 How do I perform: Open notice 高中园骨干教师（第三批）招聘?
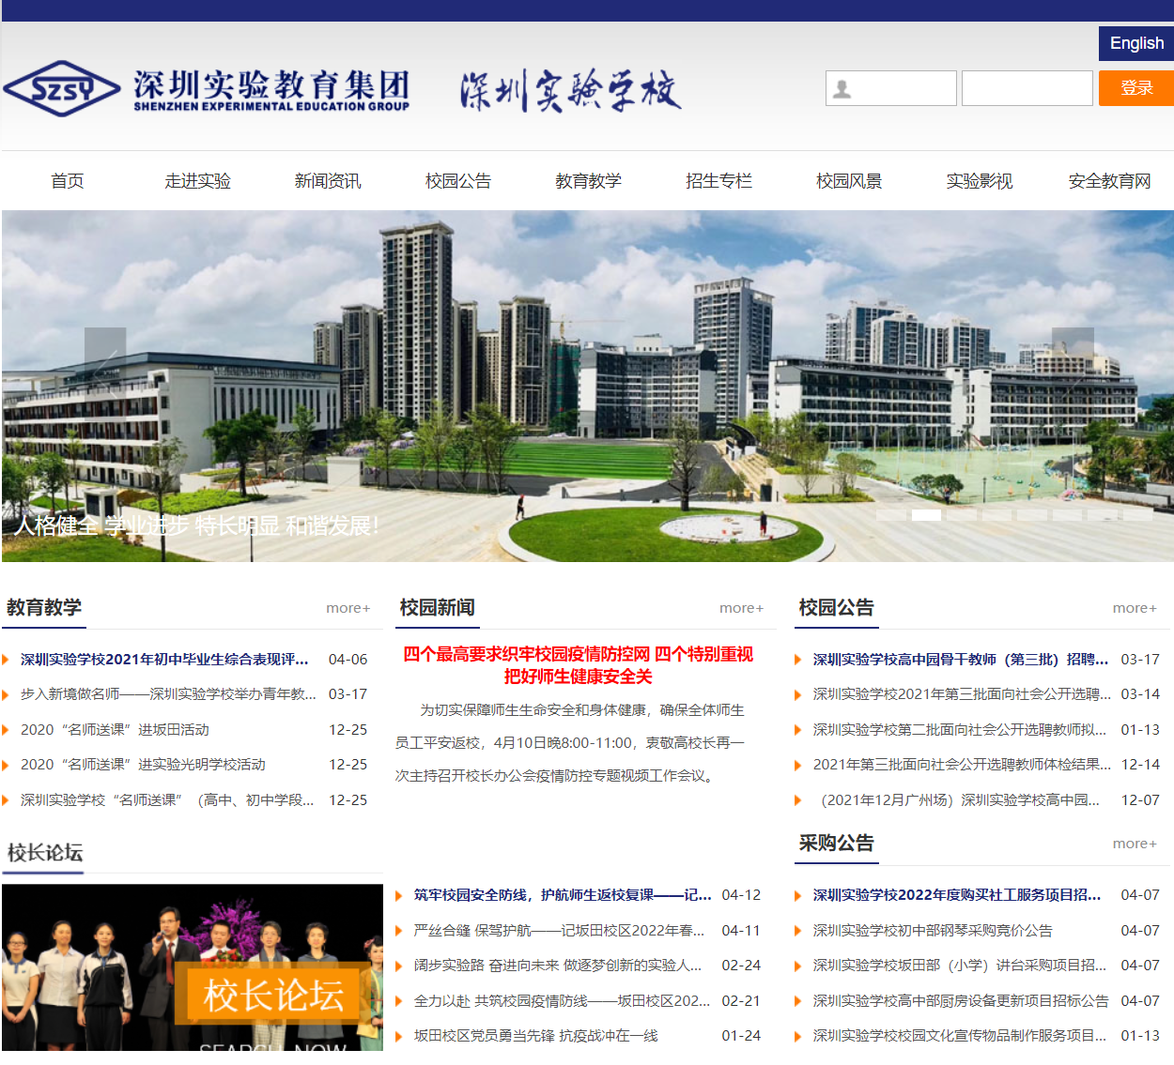[x=961, y=660]
